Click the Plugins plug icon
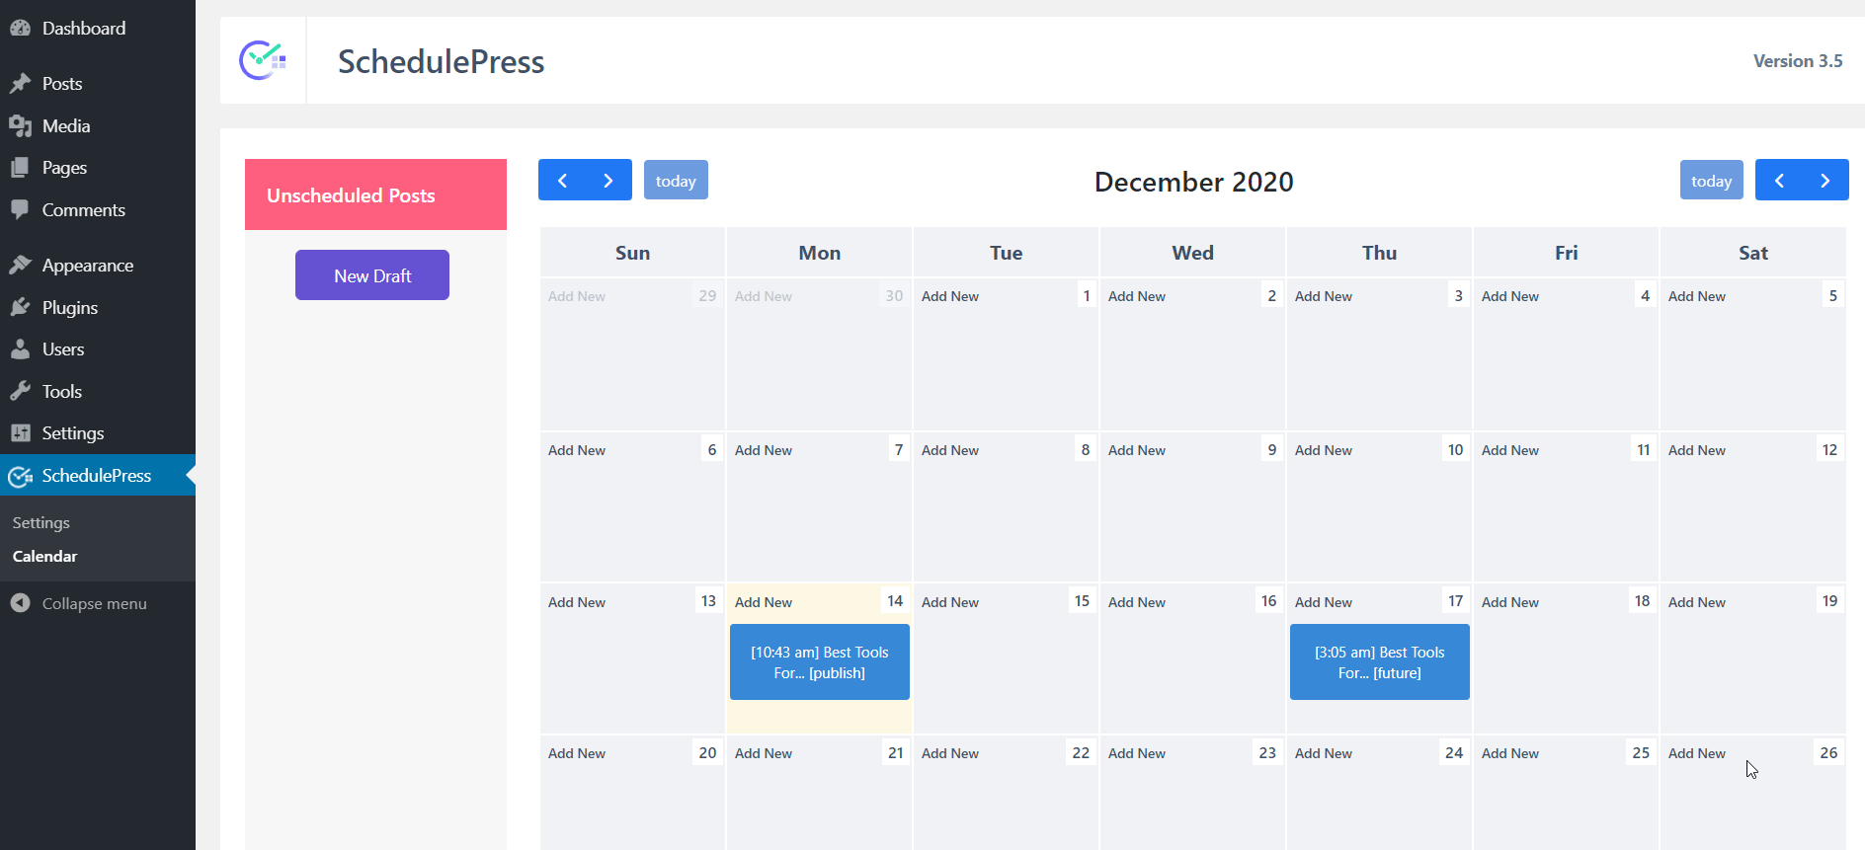Viewport: 1865px width, 850px height. [x=20, y=308]
